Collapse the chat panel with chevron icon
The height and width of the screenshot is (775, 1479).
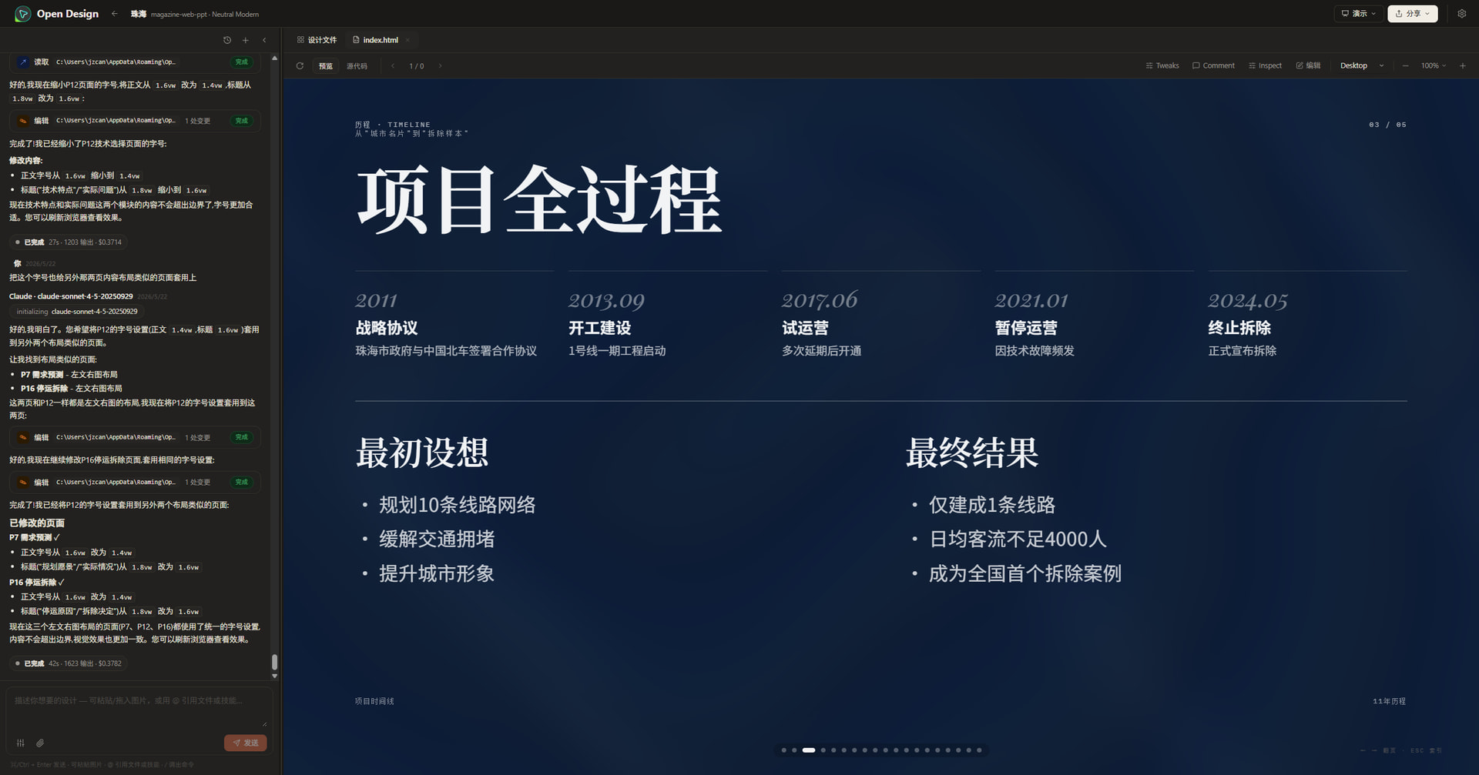pyautogui.click(x=264, y=40)
